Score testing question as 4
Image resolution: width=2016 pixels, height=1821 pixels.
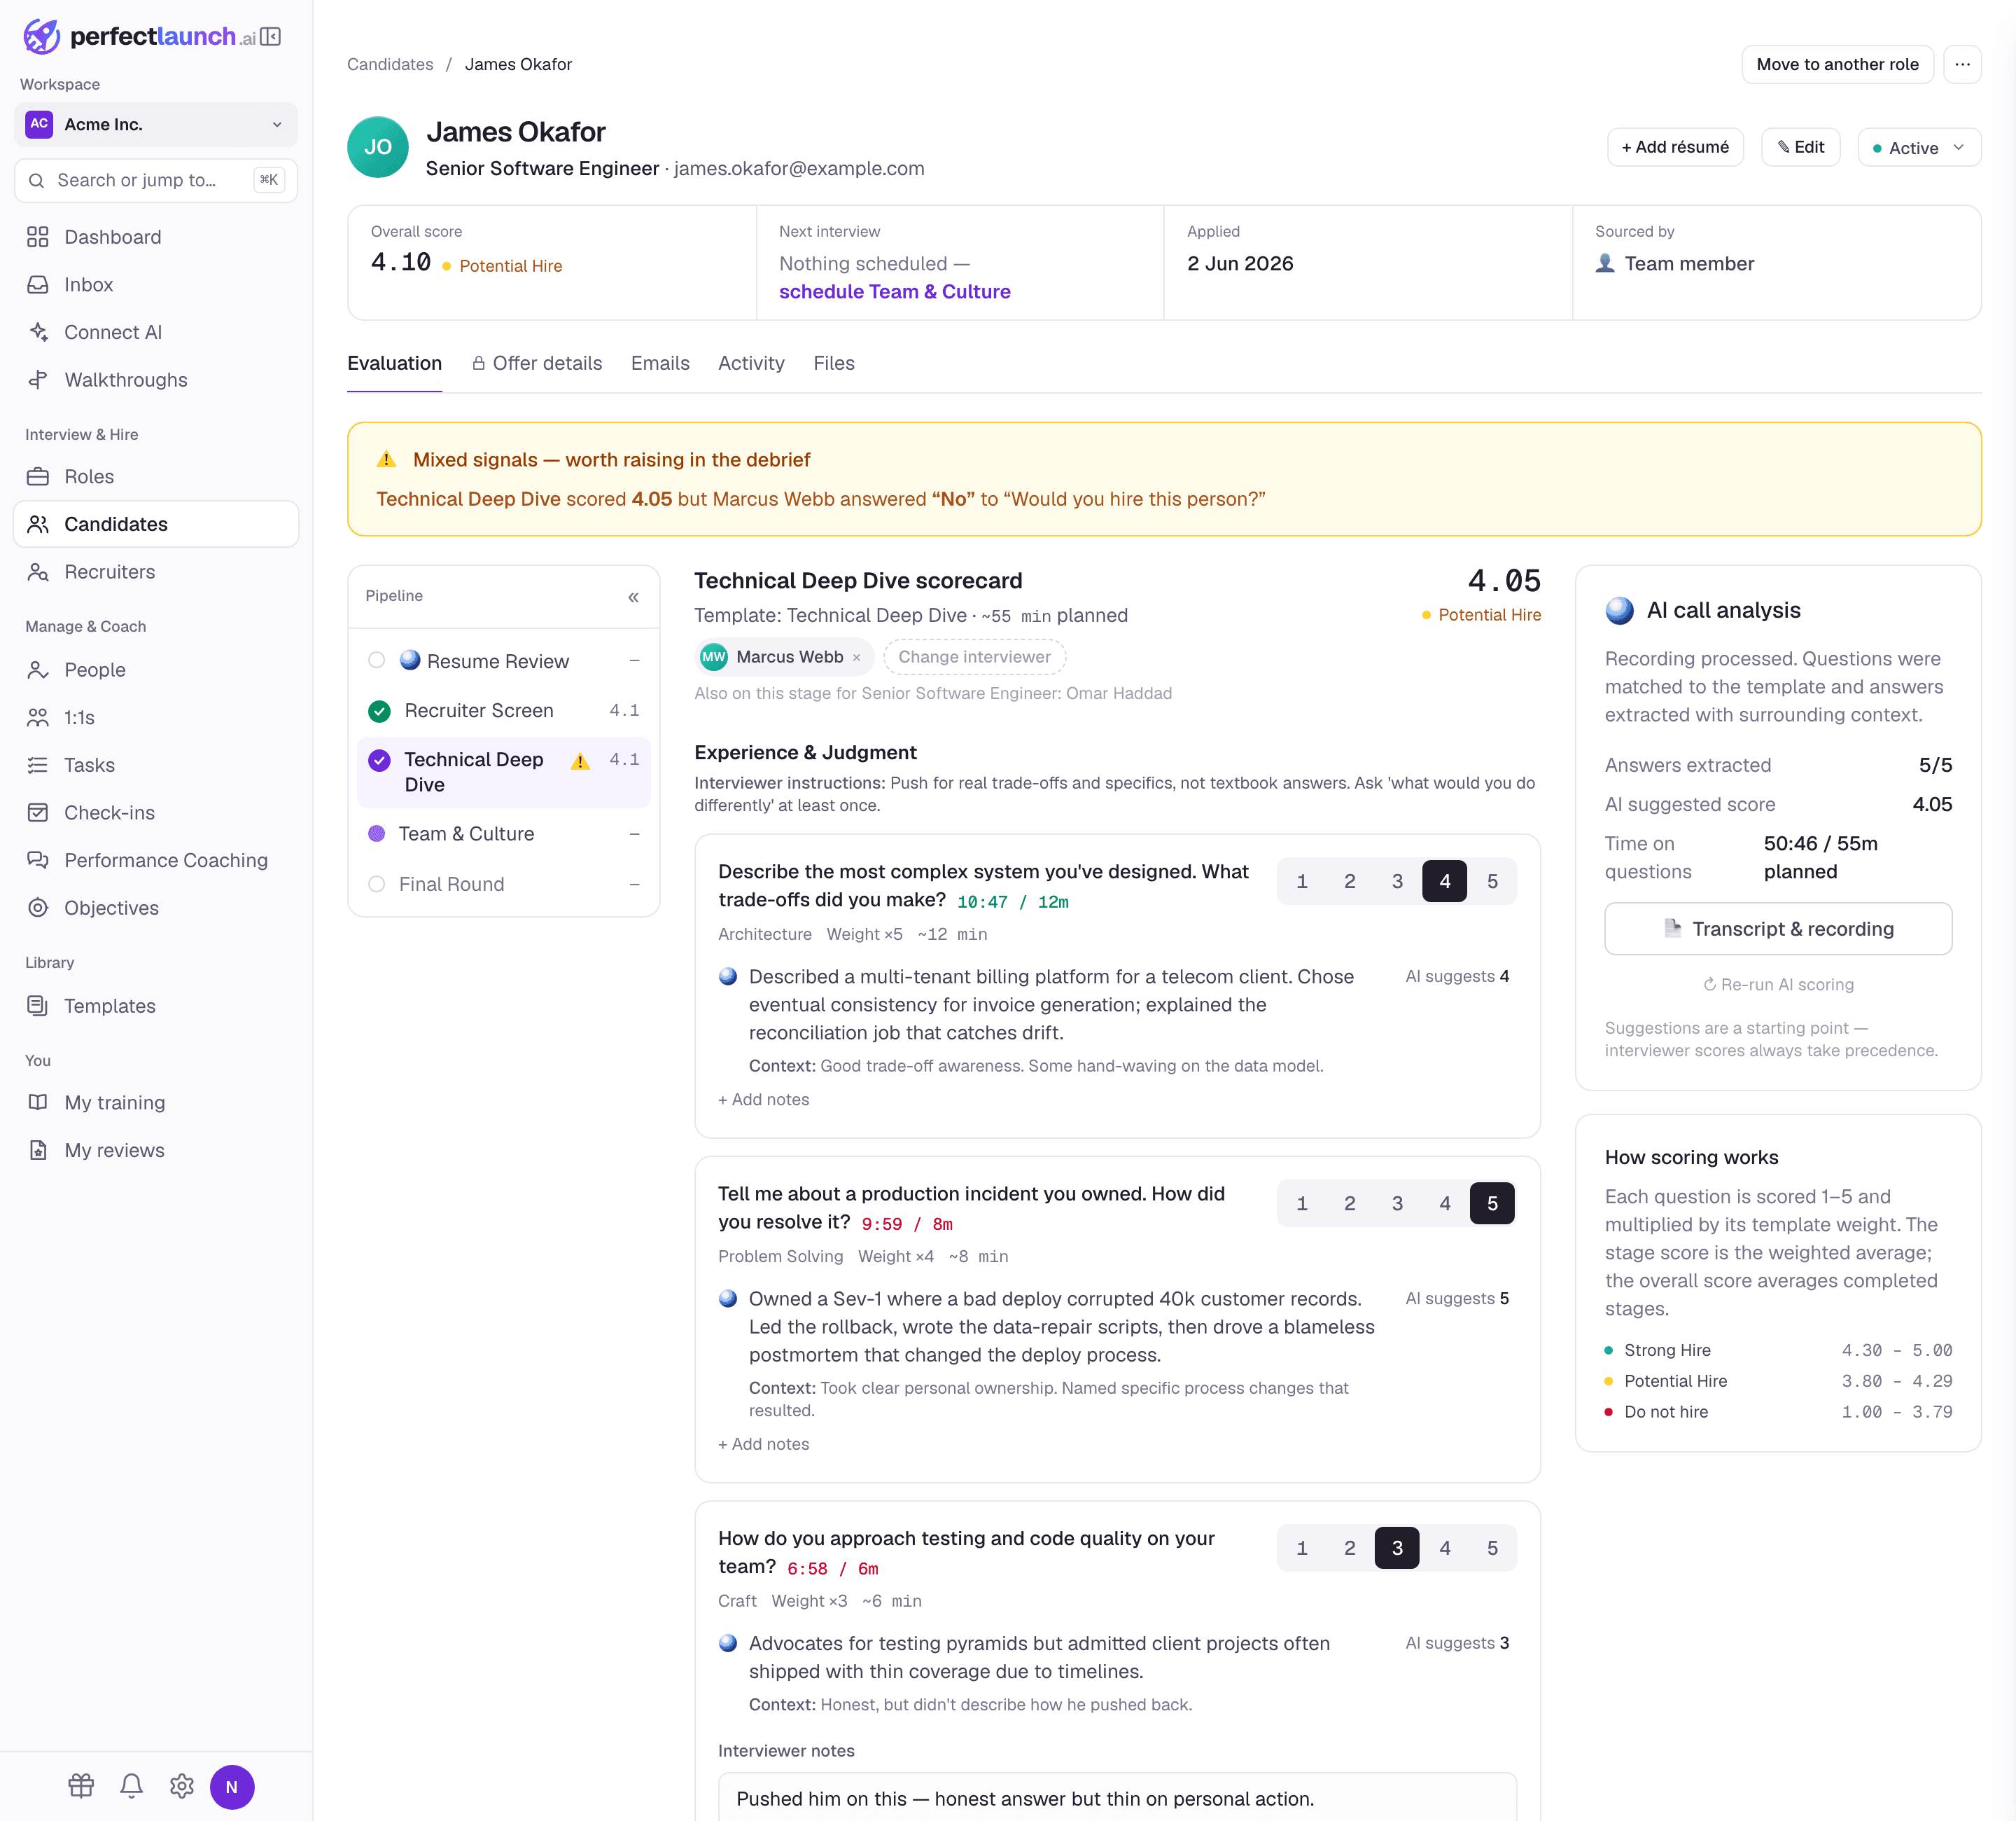(1445, 1548)
